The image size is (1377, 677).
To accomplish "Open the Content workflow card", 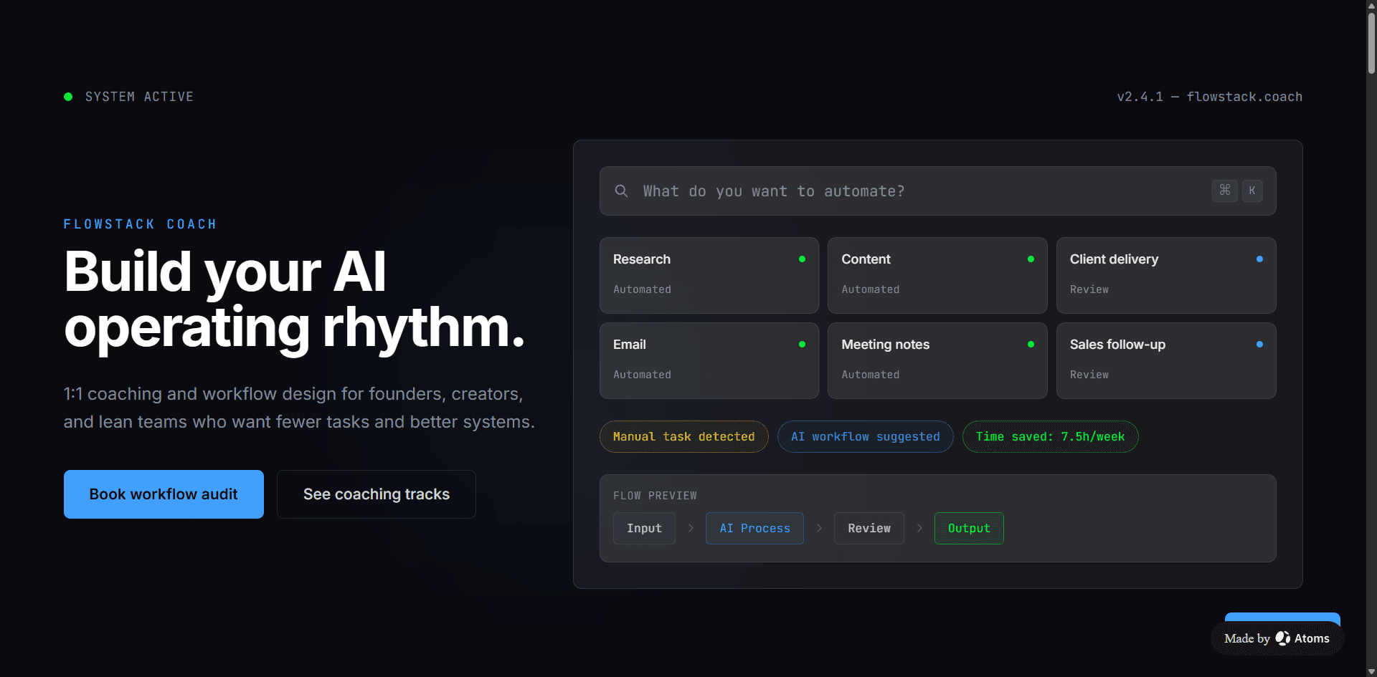I will (x=937, y=275).
